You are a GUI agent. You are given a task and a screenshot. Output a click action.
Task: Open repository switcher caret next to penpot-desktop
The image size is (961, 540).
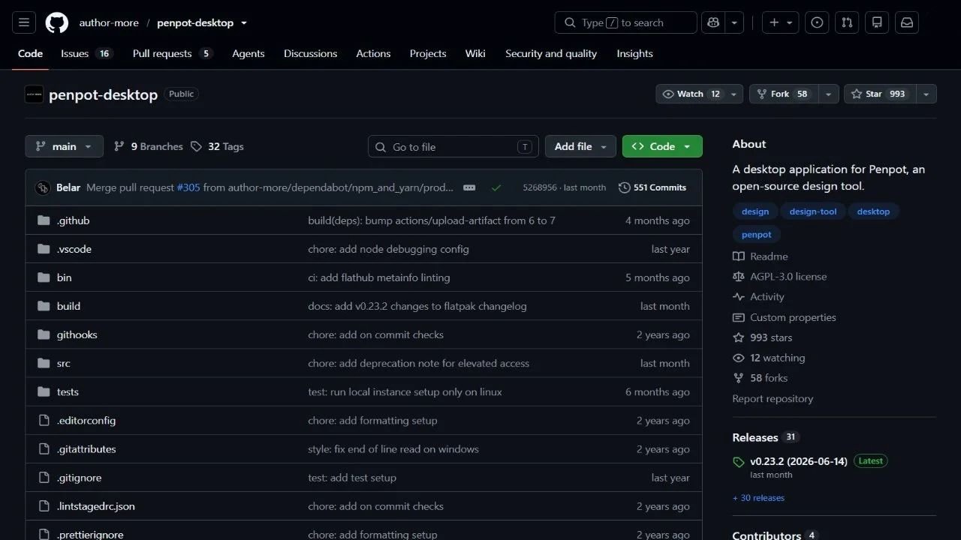243,23
